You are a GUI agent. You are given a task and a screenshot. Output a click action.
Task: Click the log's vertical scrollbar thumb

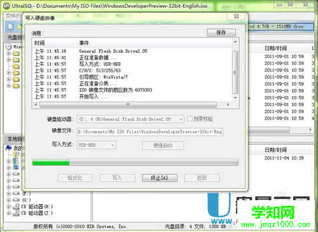[235, 72]
